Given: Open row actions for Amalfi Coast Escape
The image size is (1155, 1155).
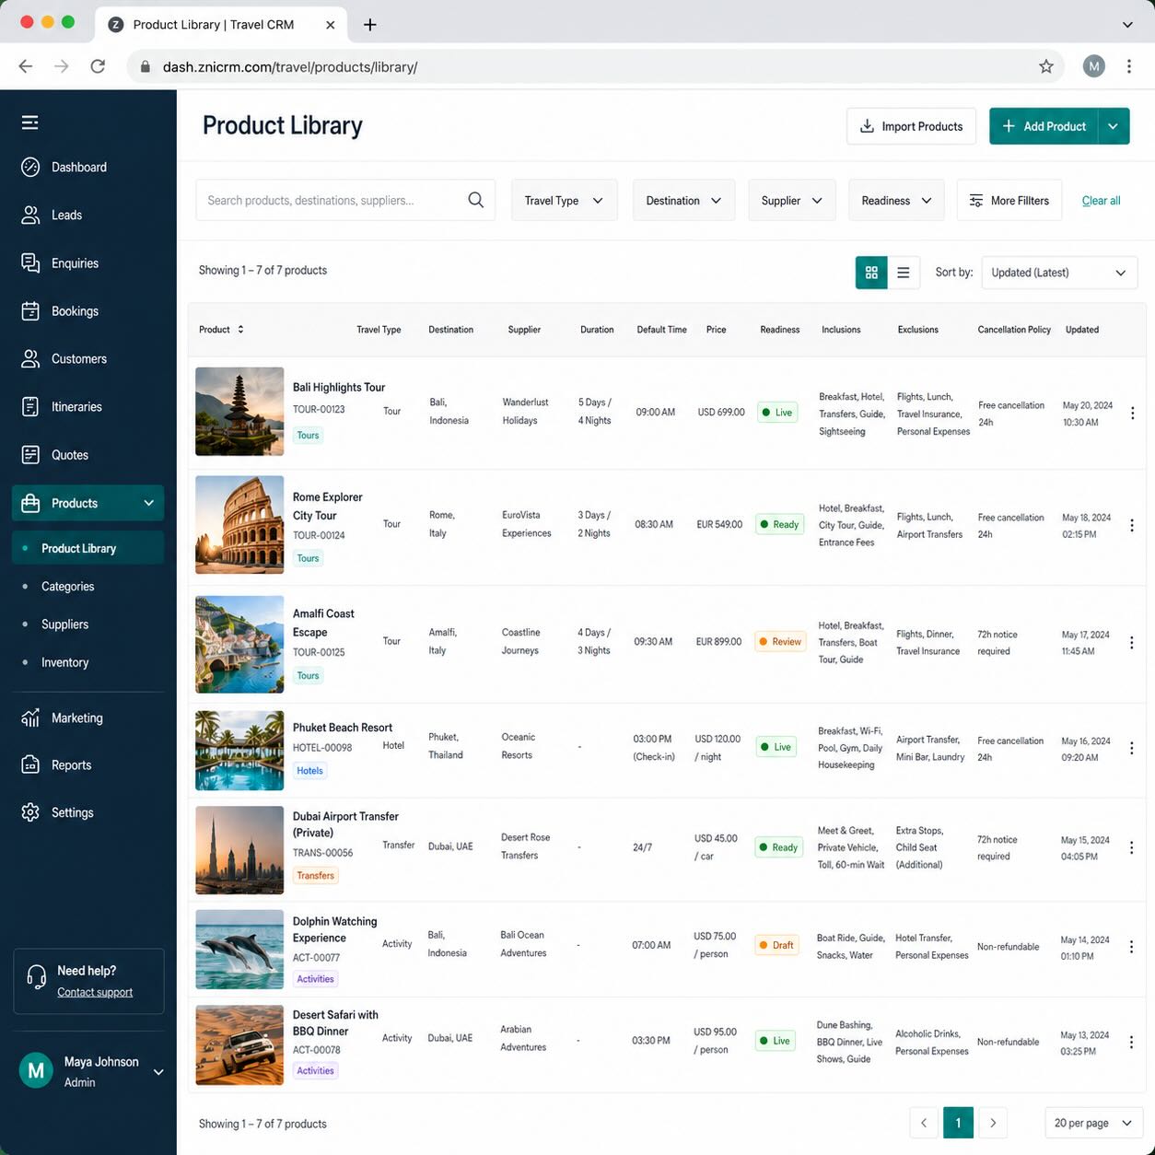Looking at the screenshot, I should [1132, 642].
